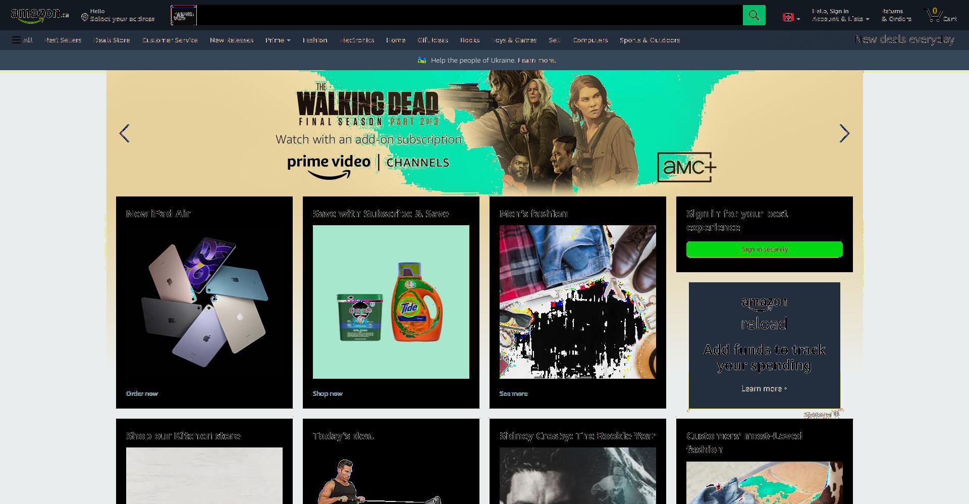Open Customer Service in nav bar

click(x=170, y=40)
